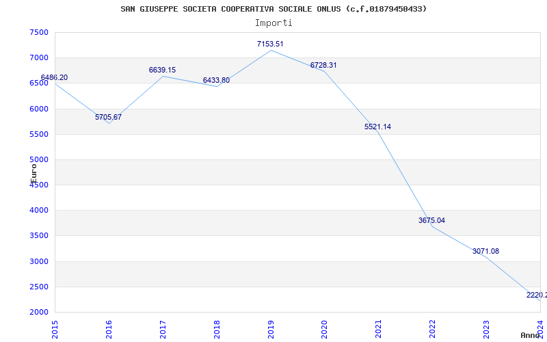Select the 6433.80 data label
Screen dimensions: 547x342
216,81
